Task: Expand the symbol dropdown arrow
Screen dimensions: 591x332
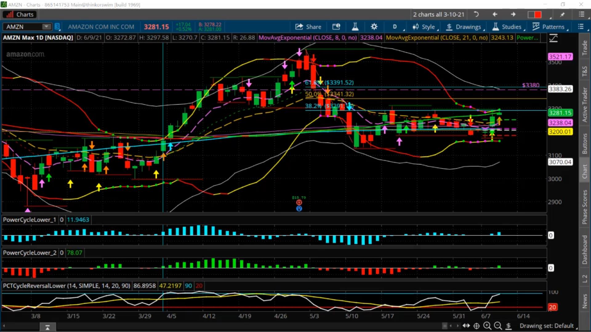Action: click(47, 27)
